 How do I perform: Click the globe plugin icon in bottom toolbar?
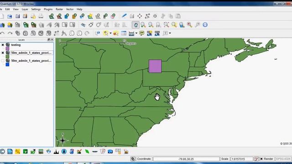(x=49, y=152)
